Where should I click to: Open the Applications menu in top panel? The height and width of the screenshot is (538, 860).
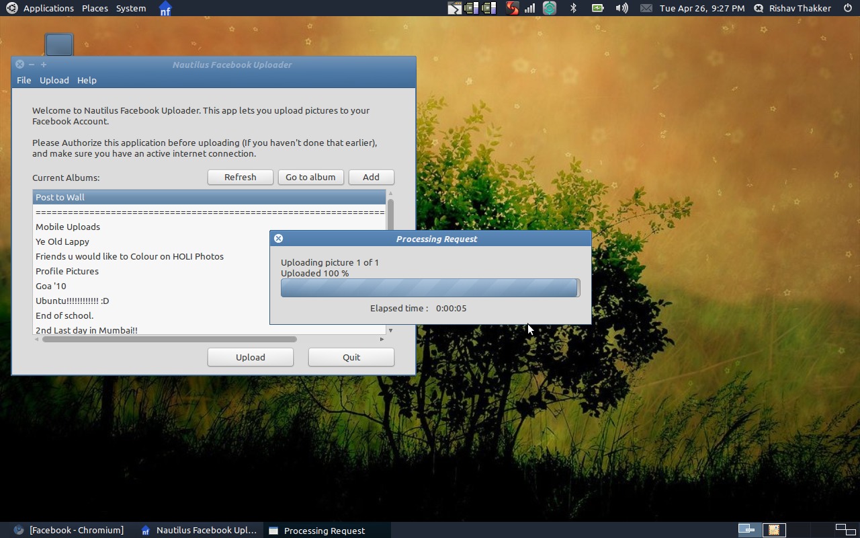coord(48,8)
